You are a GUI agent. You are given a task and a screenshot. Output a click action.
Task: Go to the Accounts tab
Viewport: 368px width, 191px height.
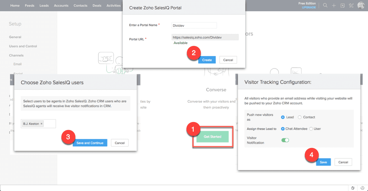click(x=61, y=5)
